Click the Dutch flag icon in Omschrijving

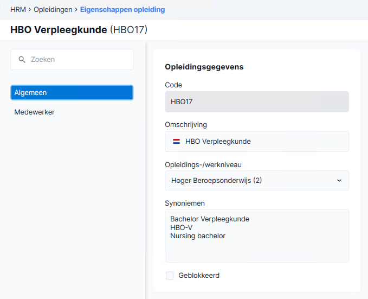176,141
